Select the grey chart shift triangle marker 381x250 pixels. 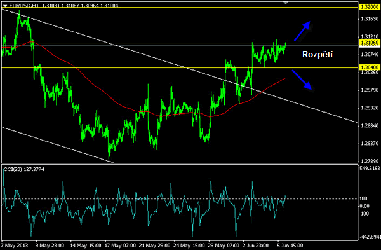286,3
